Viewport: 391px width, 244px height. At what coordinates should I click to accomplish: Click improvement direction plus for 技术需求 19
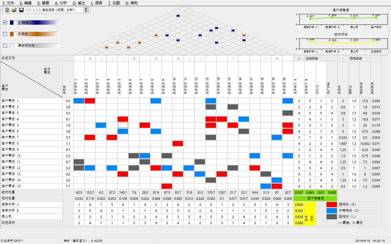(x=277, y=58)
